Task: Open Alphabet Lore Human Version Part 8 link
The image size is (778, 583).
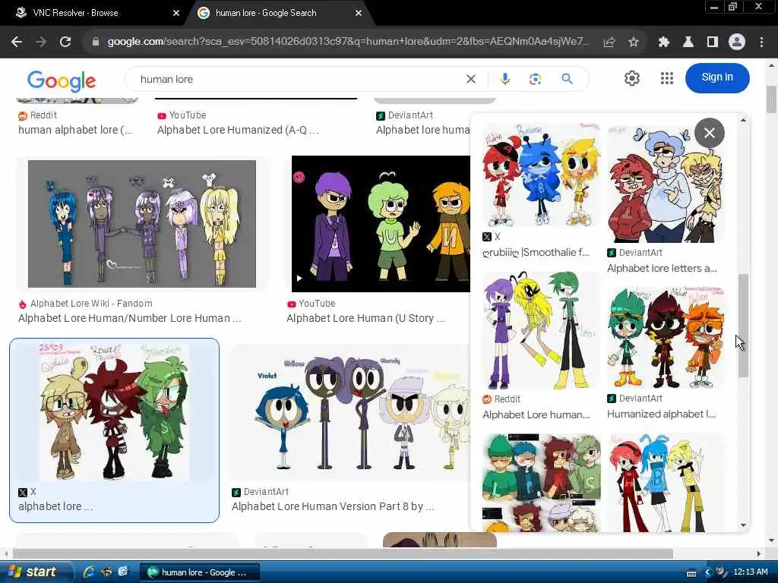Action: [x=333, y=506]
